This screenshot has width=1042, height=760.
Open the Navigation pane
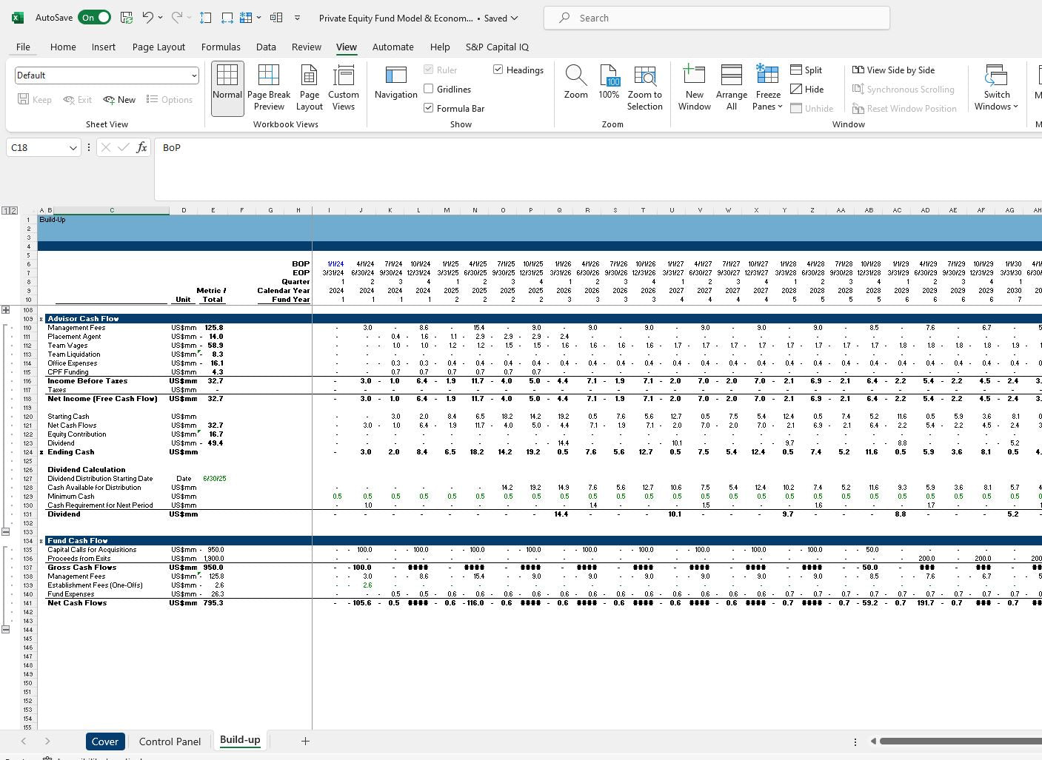tap(395, 87)
